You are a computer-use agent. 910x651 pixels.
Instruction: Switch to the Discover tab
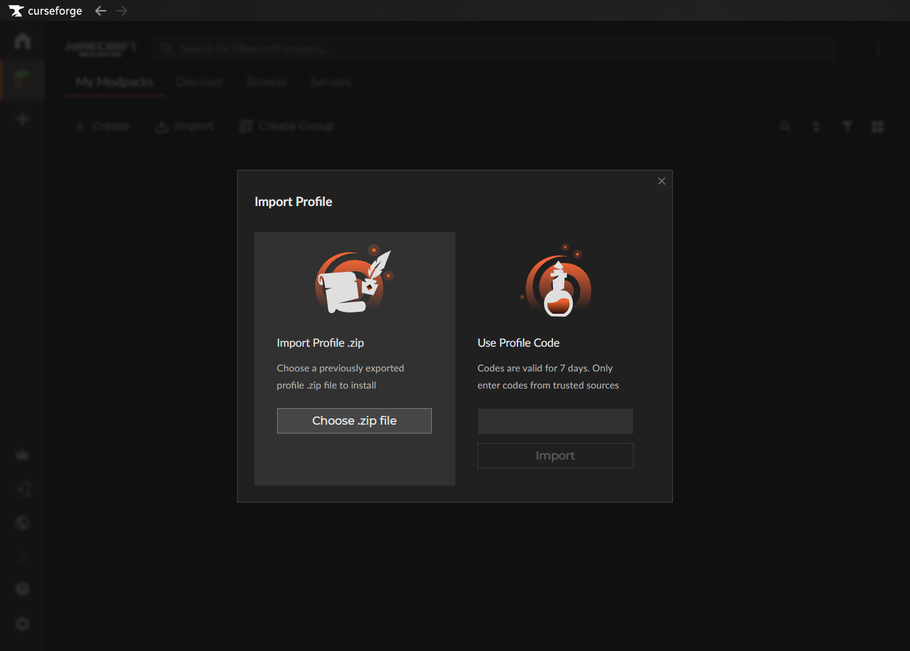200,82
